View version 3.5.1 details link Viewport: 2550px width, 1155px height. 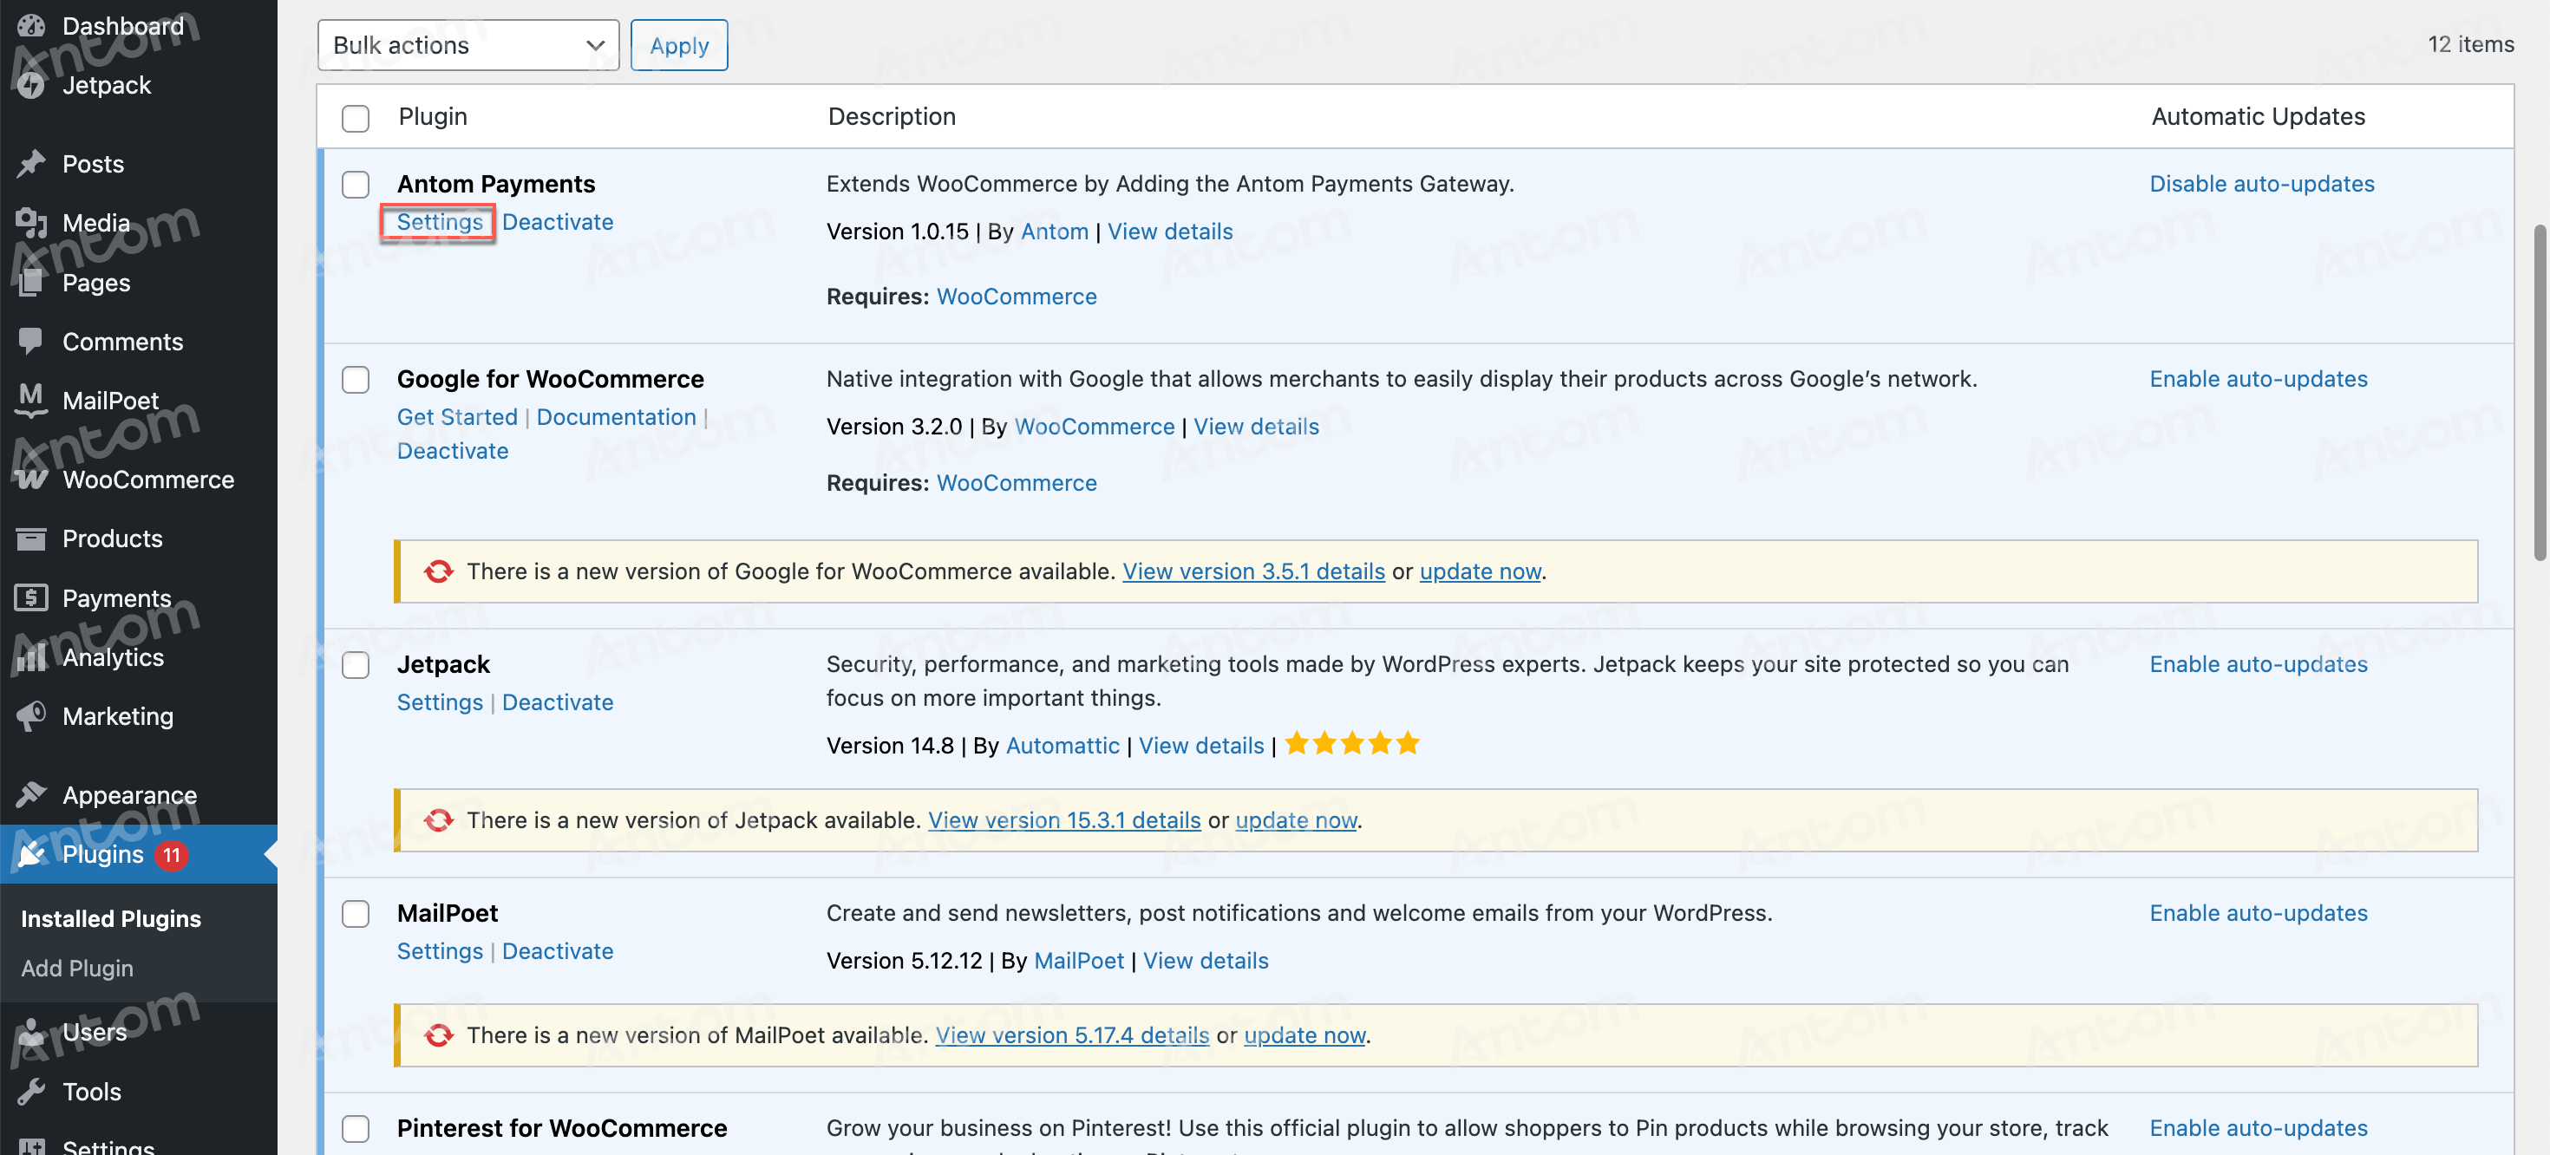tap(1253, 571)
